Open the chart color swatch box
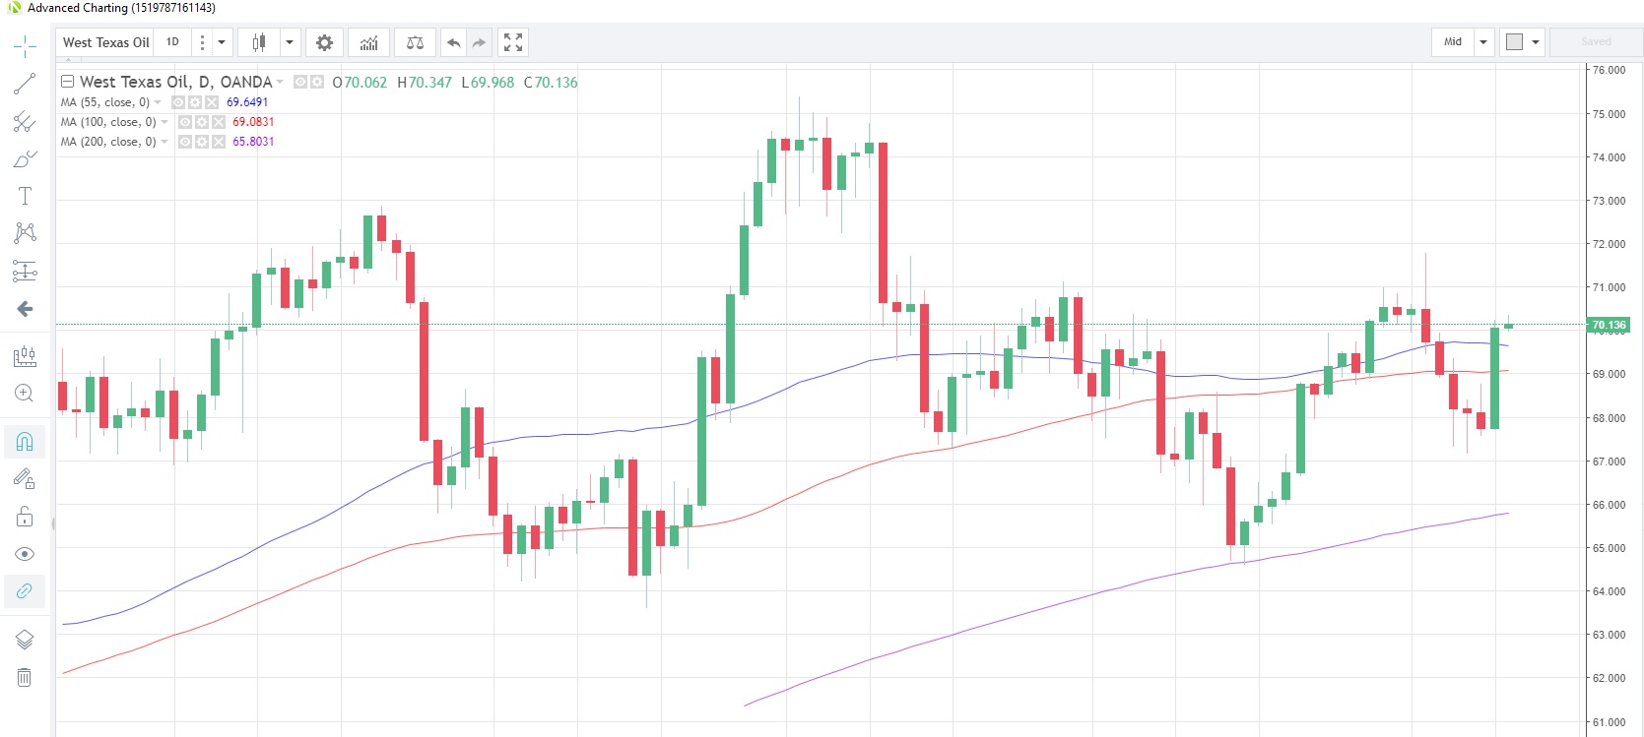The image size is (1644, 737). coord(1515,42)
